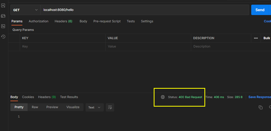
Task: Open the GET method dropdown
Action: tap(25, 10)
